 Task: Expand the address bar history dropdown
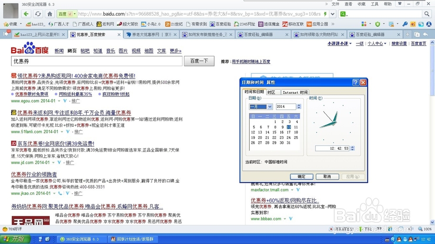coord(333,14)
